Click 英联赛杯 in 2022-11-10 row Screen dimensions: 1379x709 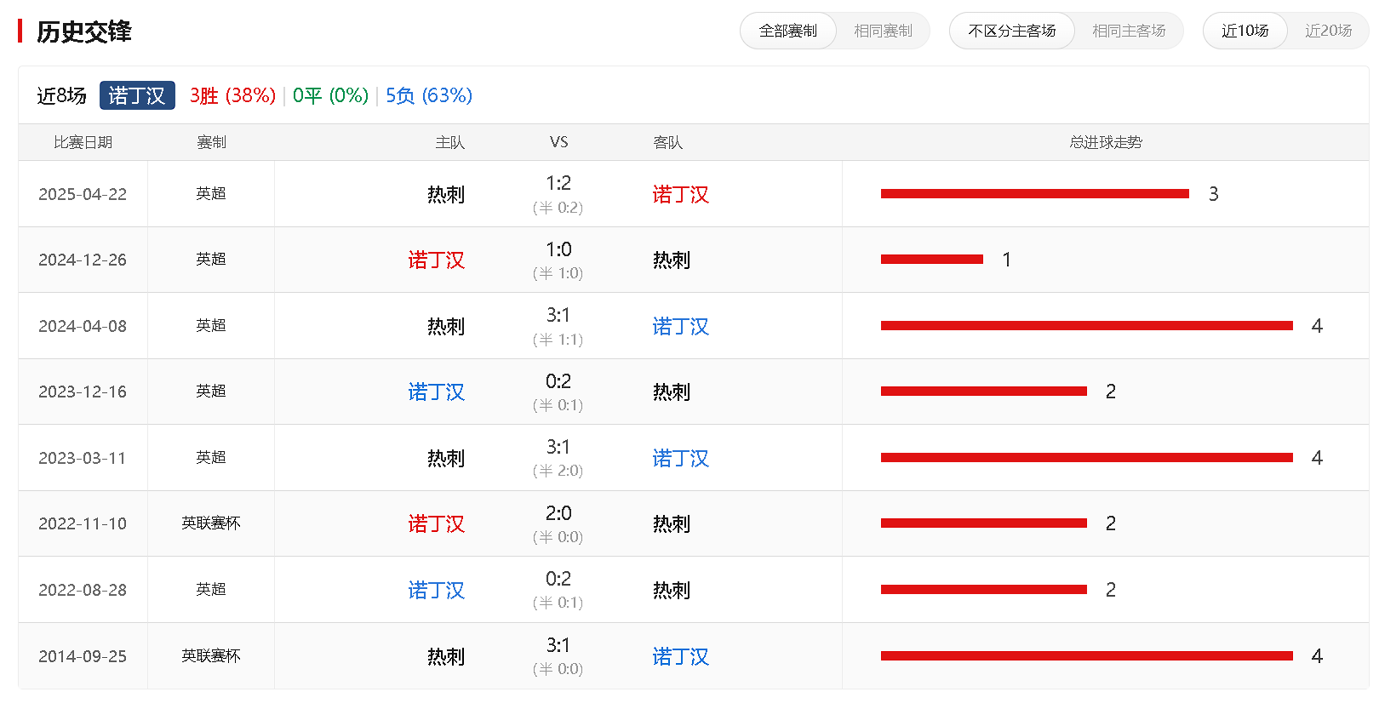click(210, 523)
